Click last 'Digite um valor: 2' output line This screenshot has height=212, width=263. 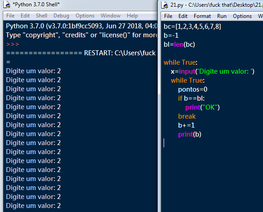click(x=33, y=206)
